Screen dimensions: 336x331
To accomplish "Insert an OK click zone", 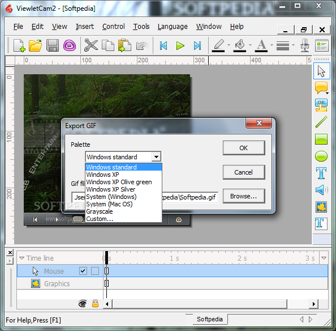I will (321, 105).
